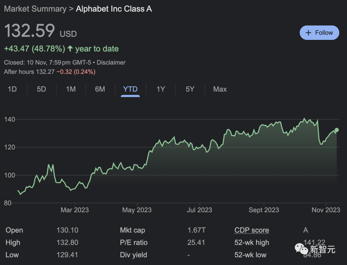Image resolution: width=347 pixels, height=265 pixels.
Task: Click the current price dot on chart
Action: click(x=337, y=130)
